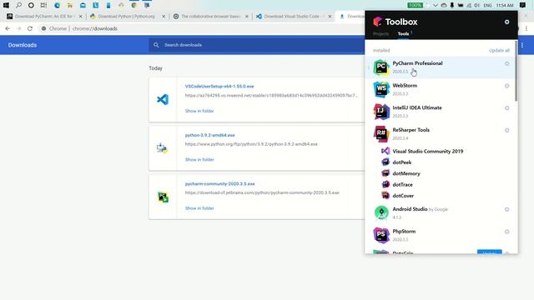Screen dimensions: 534x300
Task: Click the taskbar clock showing 11:54 AM
Action: coord(505,5)
